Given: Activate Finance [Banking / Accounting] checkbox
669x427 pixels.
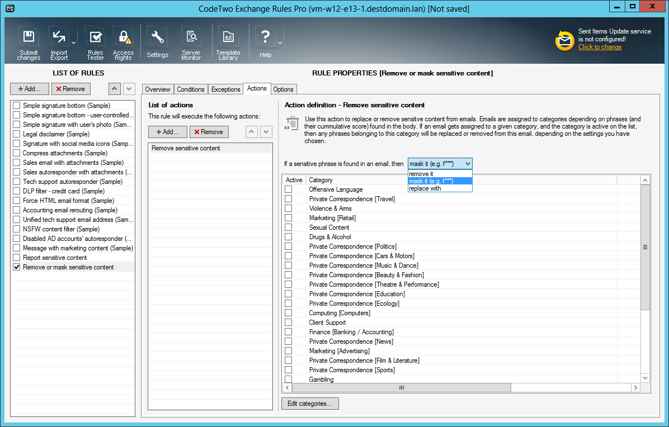Looking at the screenshot, I should (289, 331).
